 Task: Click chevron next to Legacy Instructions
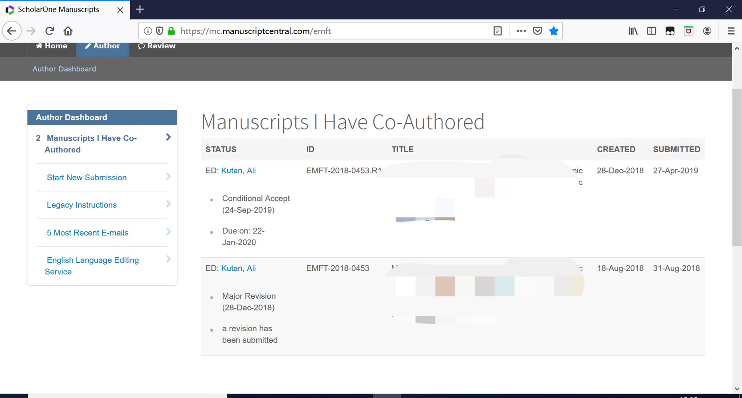tap(168, 204)
